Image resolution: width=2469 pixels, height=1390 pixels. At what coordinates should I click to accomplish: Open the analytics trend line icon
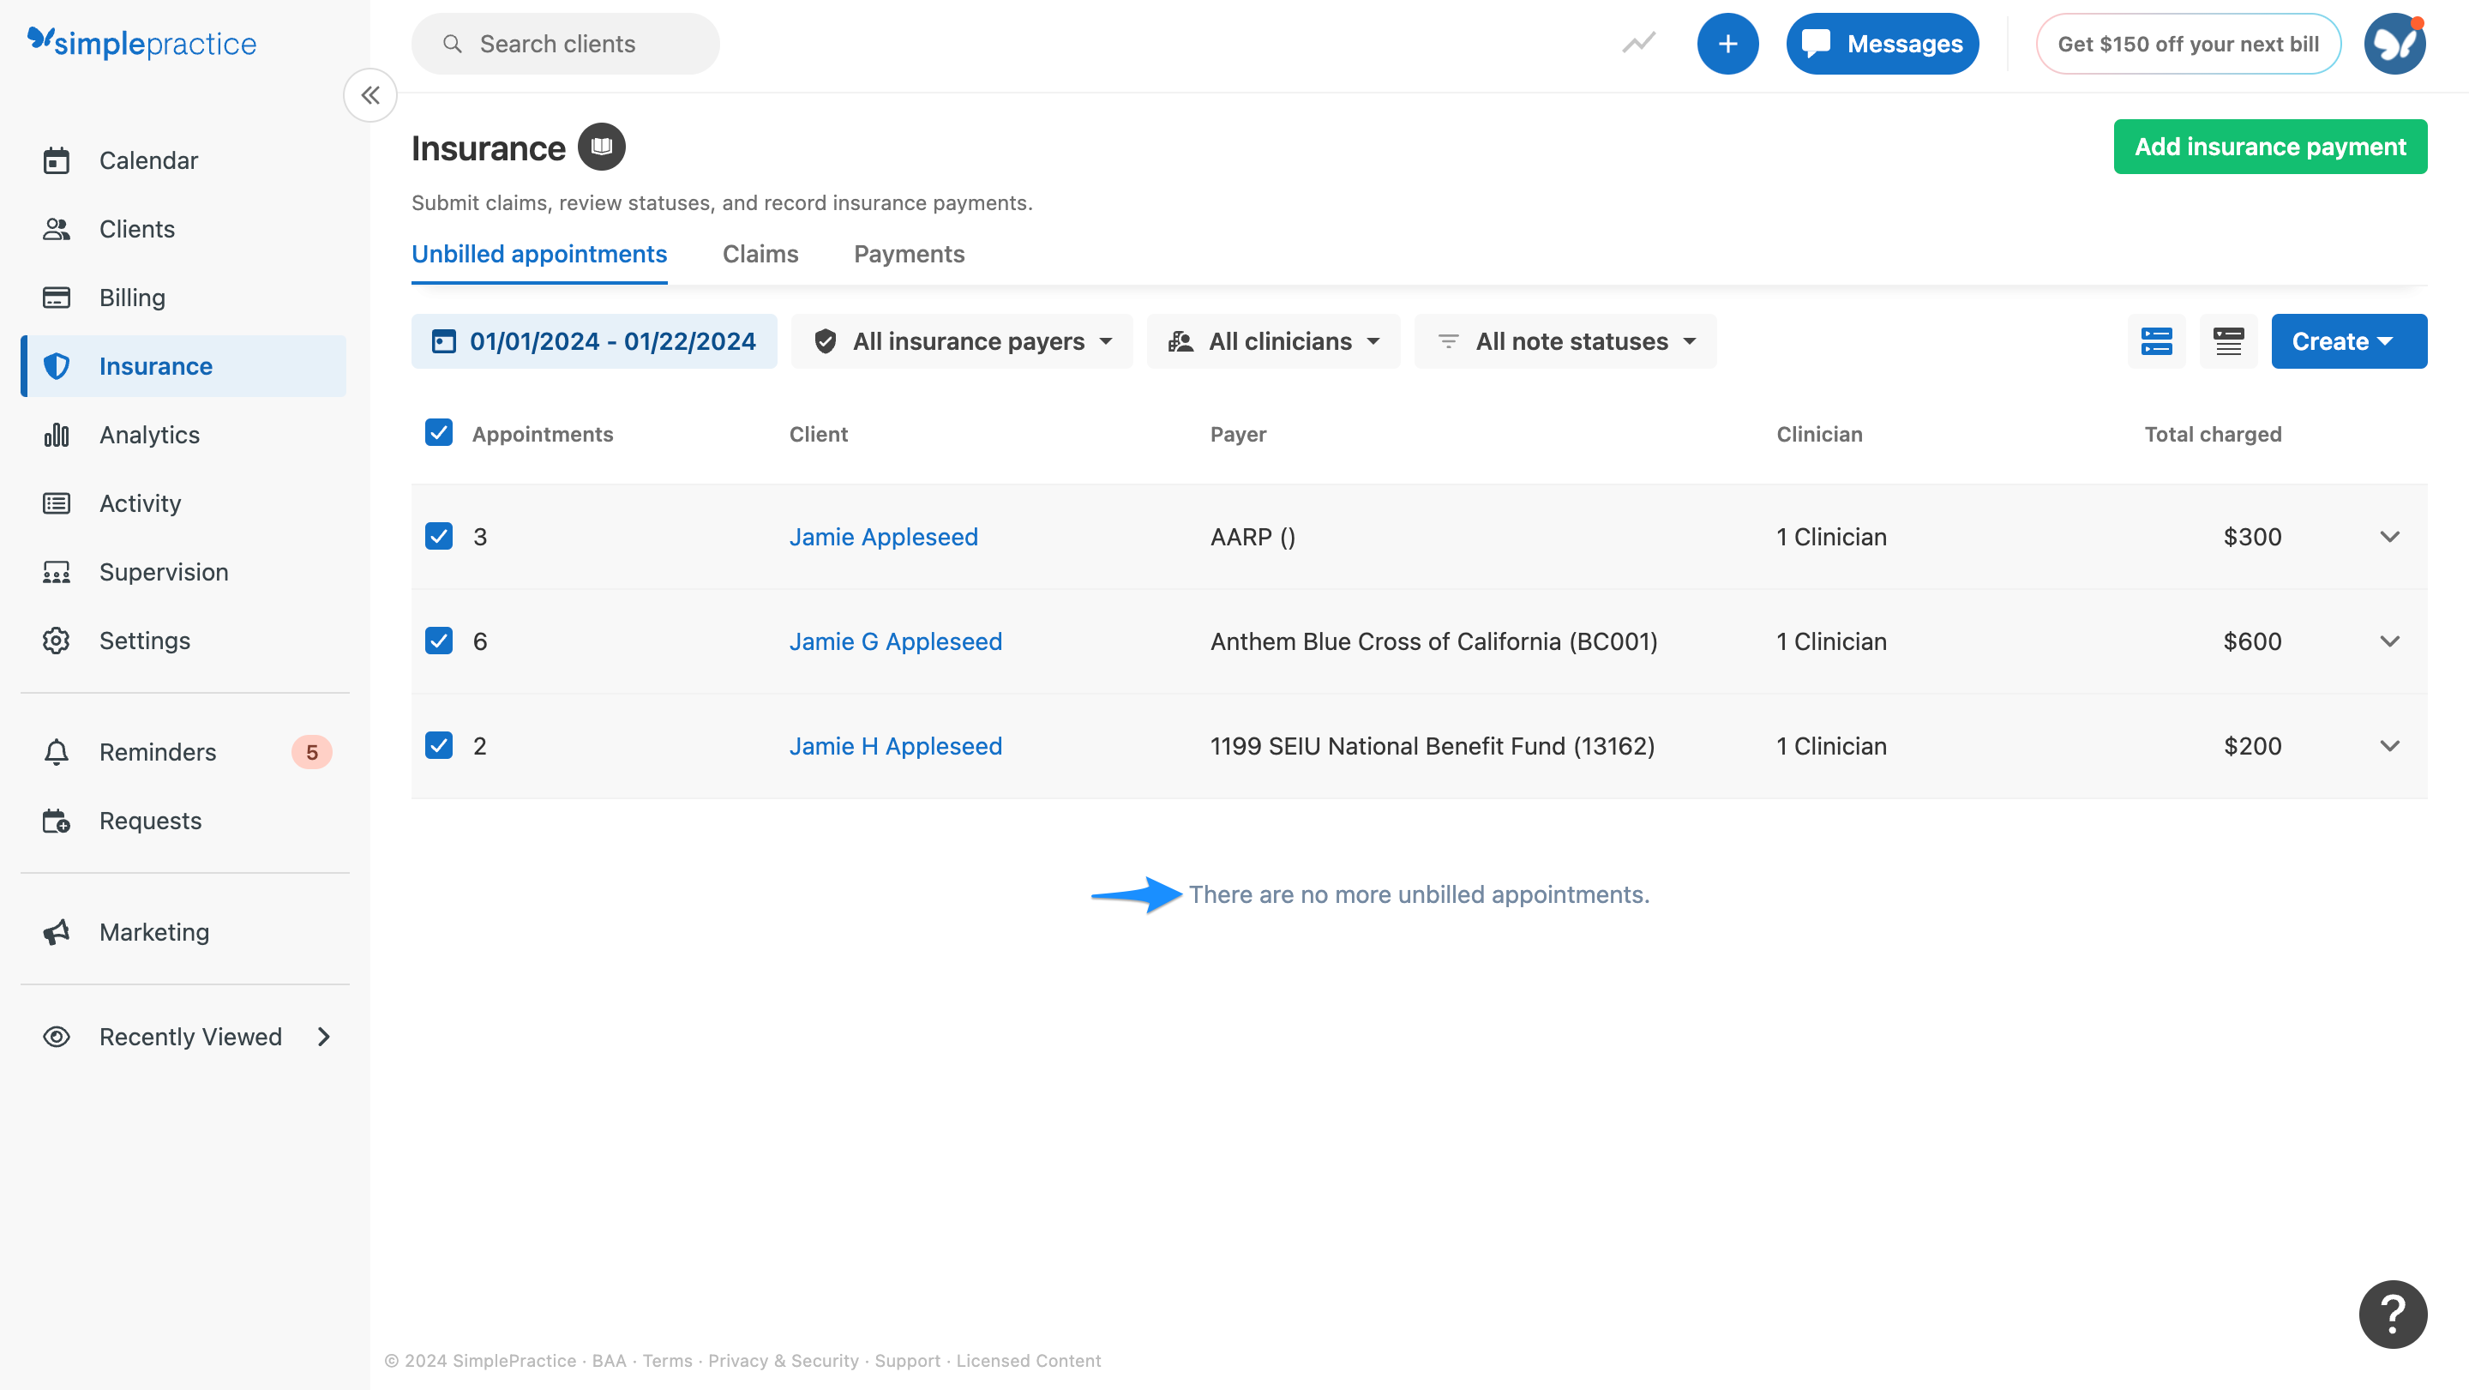1639,43
